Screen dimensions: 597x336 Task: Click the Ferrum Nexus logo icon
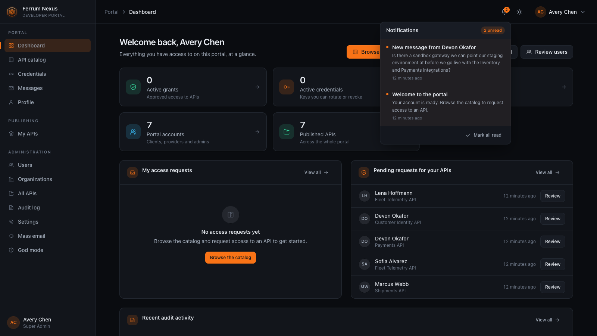pyautogui.click(x=12, y=12)
